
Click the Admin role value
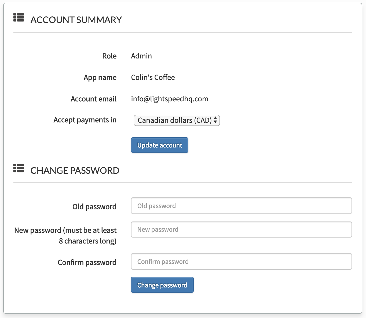[x=141, y=56]
